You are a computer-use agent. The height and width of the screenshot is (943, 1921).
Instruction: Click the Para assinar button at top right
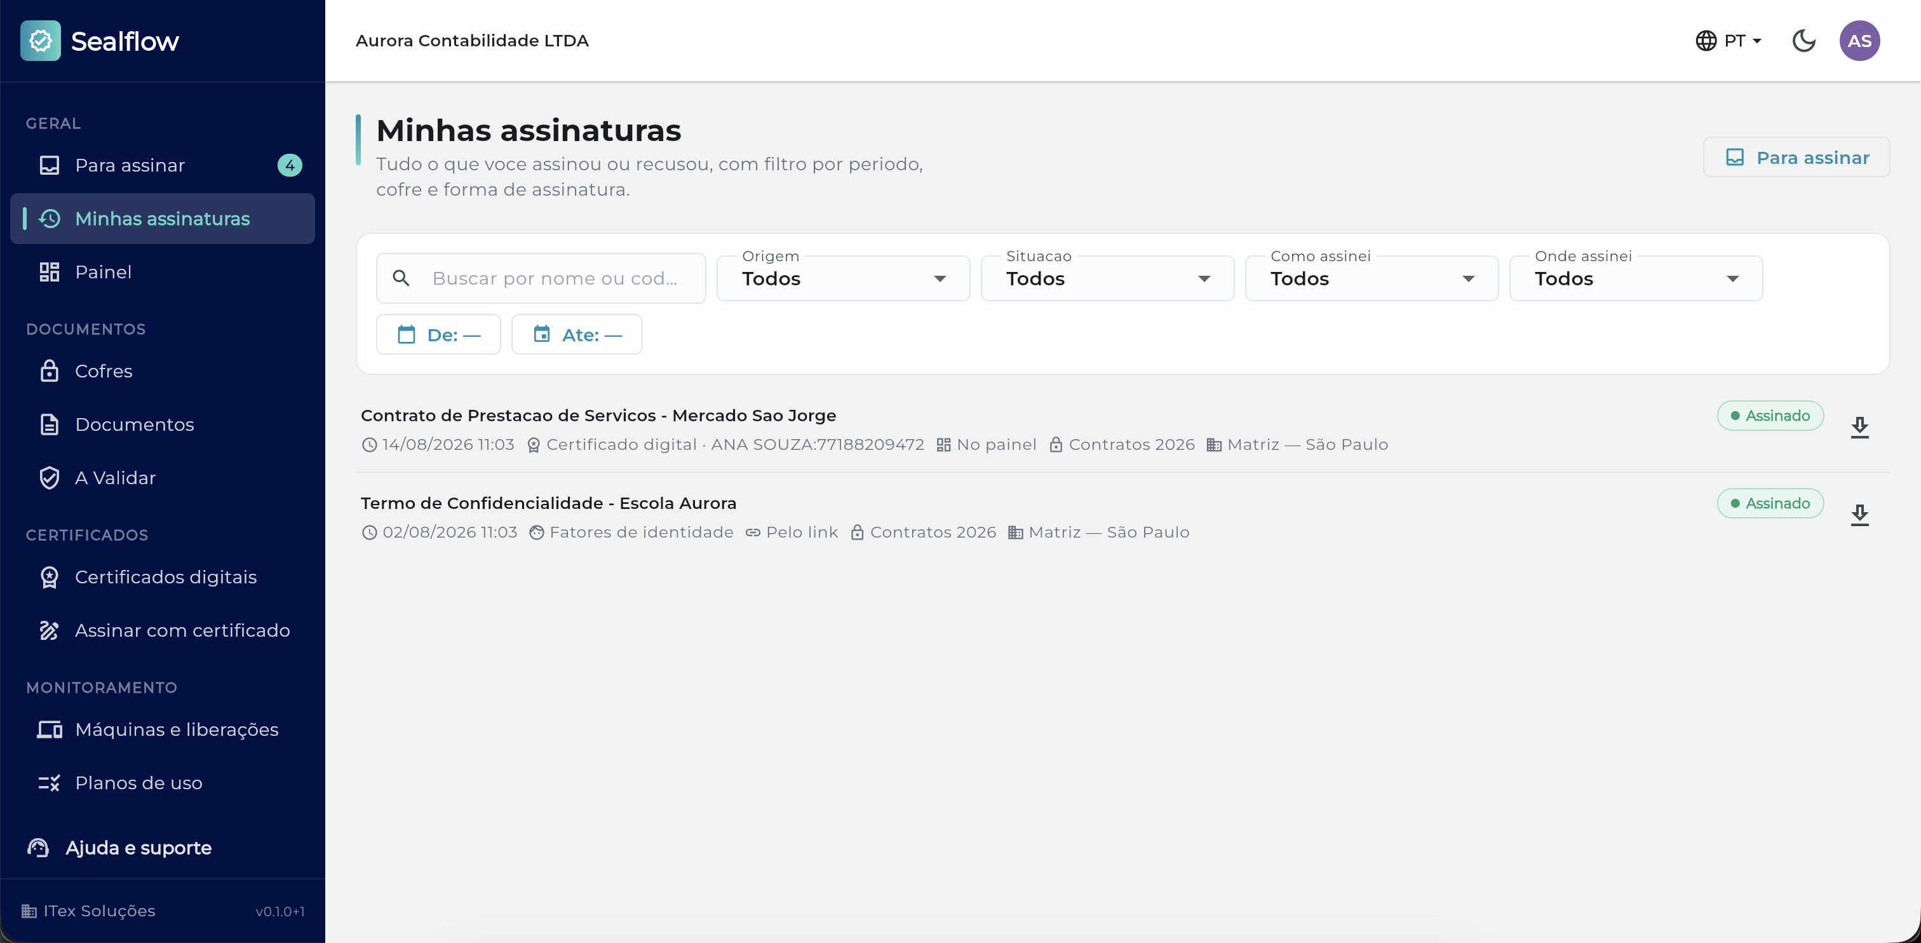pos(1796,158)
